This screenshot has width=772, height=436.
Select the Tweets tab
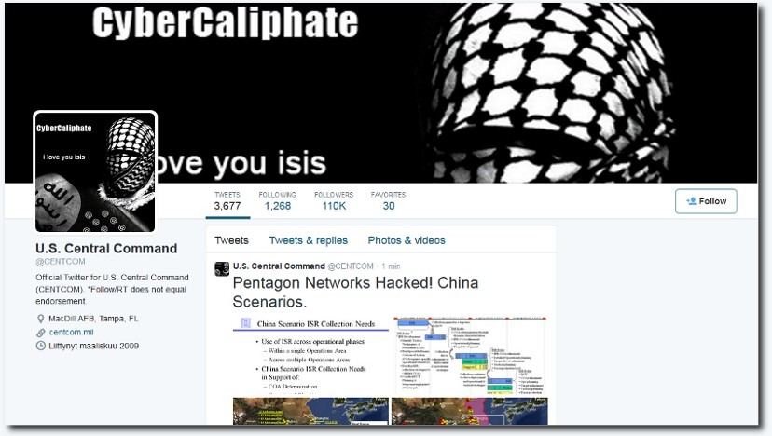tap(231, 240)
